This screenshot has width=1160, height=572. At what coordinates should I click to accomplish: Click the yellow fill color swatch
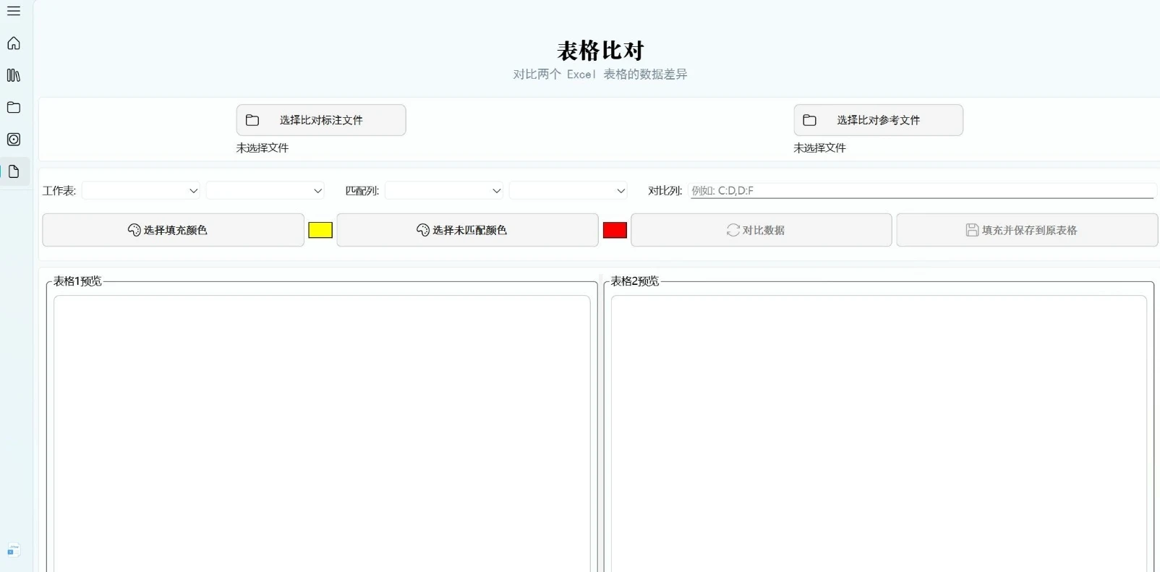point(320,230)
